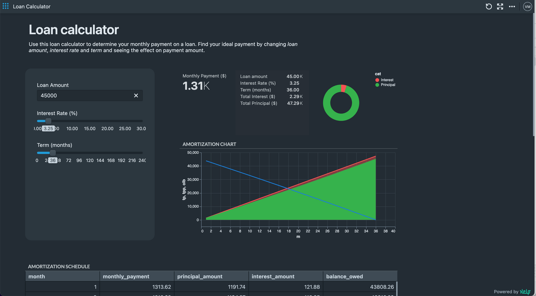Click the refresh icon in top bar
This screenshot has width=536, height=296.
click(489, 6)
